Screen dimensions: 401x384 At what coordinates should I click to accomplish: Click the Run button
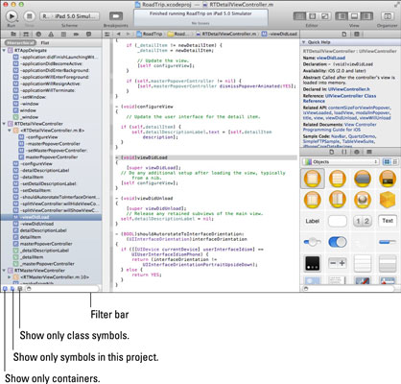[12, 16]
